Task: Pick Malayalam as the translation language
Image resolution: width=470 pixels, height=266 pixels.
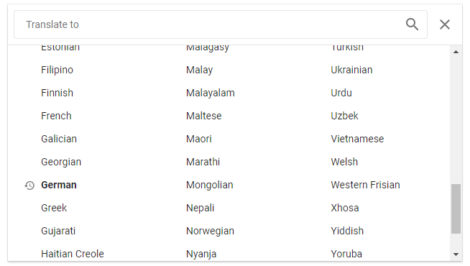Action: [x=211, y=93]
